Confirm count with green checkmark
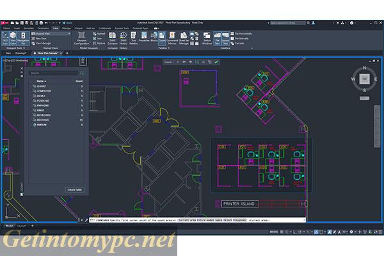This screenshot has width=384, height=256. click(216, 62)
